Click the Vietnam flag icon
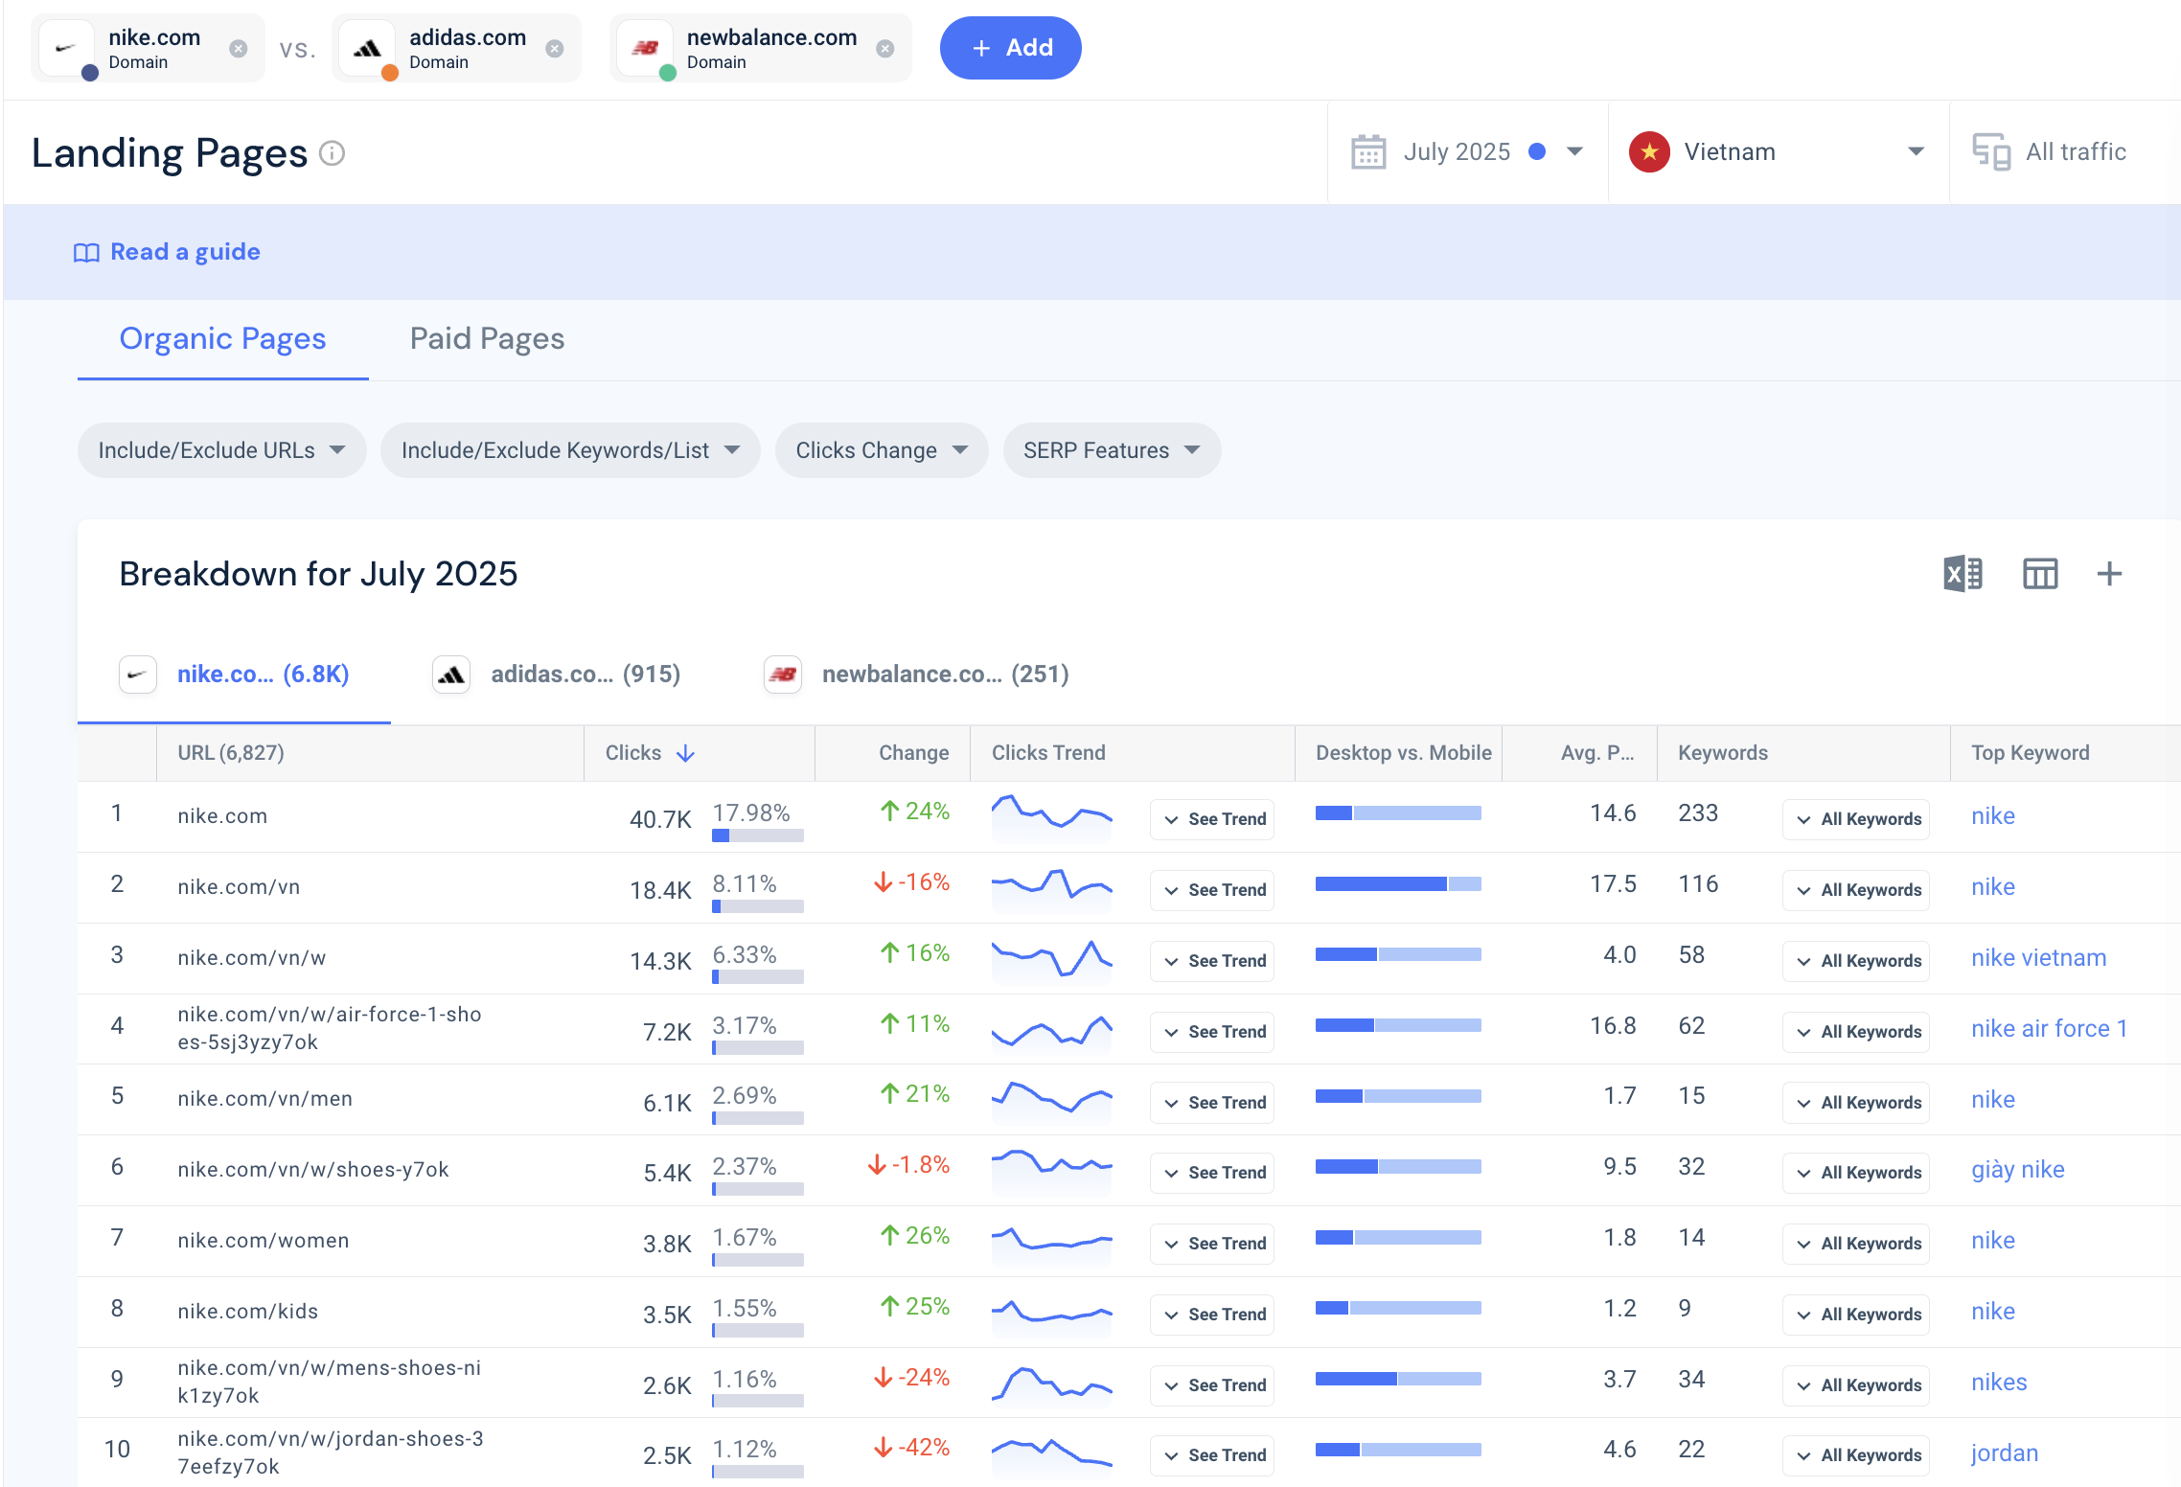The image size is (2181, 1487). pos(1649,152)
